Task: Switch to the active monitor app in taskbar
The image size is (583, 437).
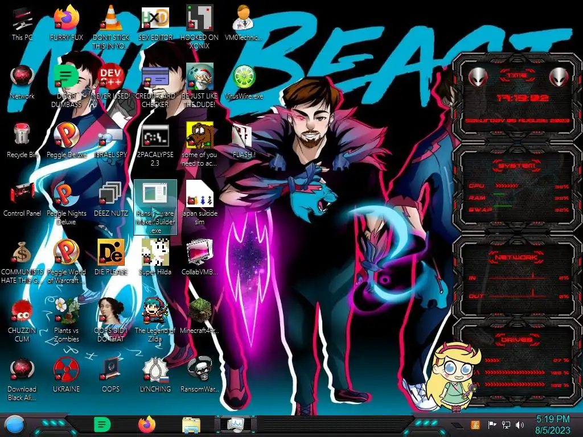Action: [x=236, y=424]
